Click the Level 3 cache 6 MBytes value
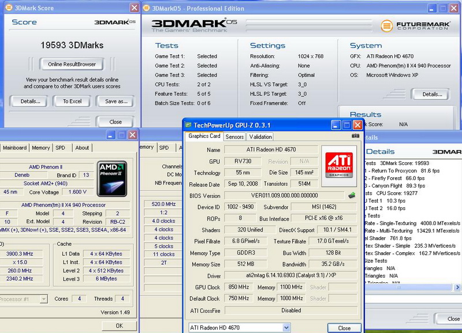462x333 pixels. pyautogui.click(x=106, y=279)
